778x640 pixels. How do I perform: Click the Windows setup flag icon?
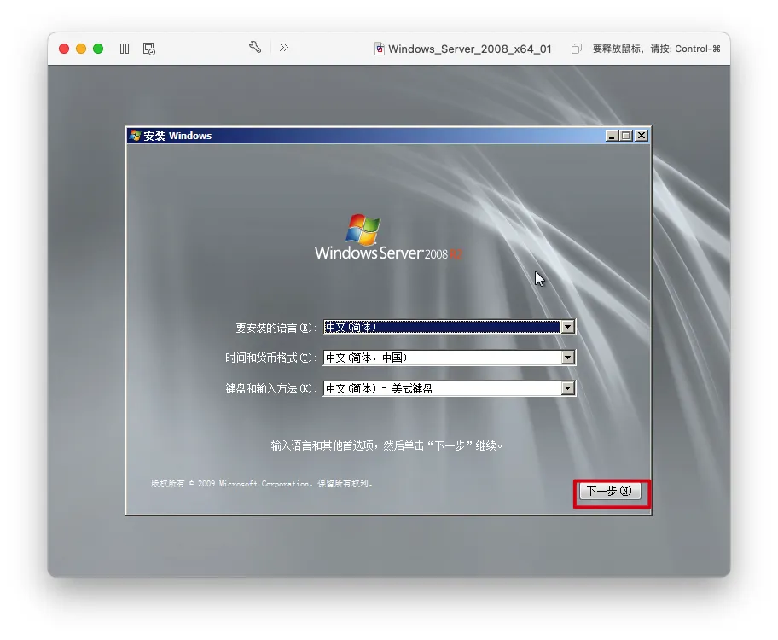(135, 135)
